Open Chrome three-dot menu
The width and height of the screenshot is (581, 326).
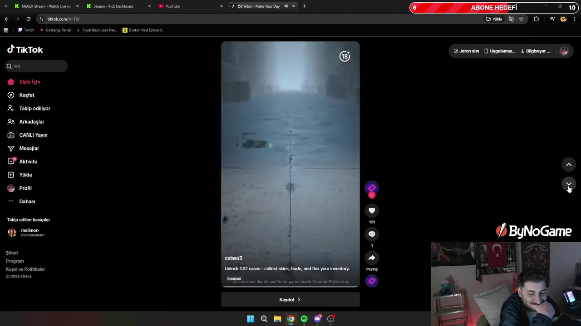click(575, 19)
